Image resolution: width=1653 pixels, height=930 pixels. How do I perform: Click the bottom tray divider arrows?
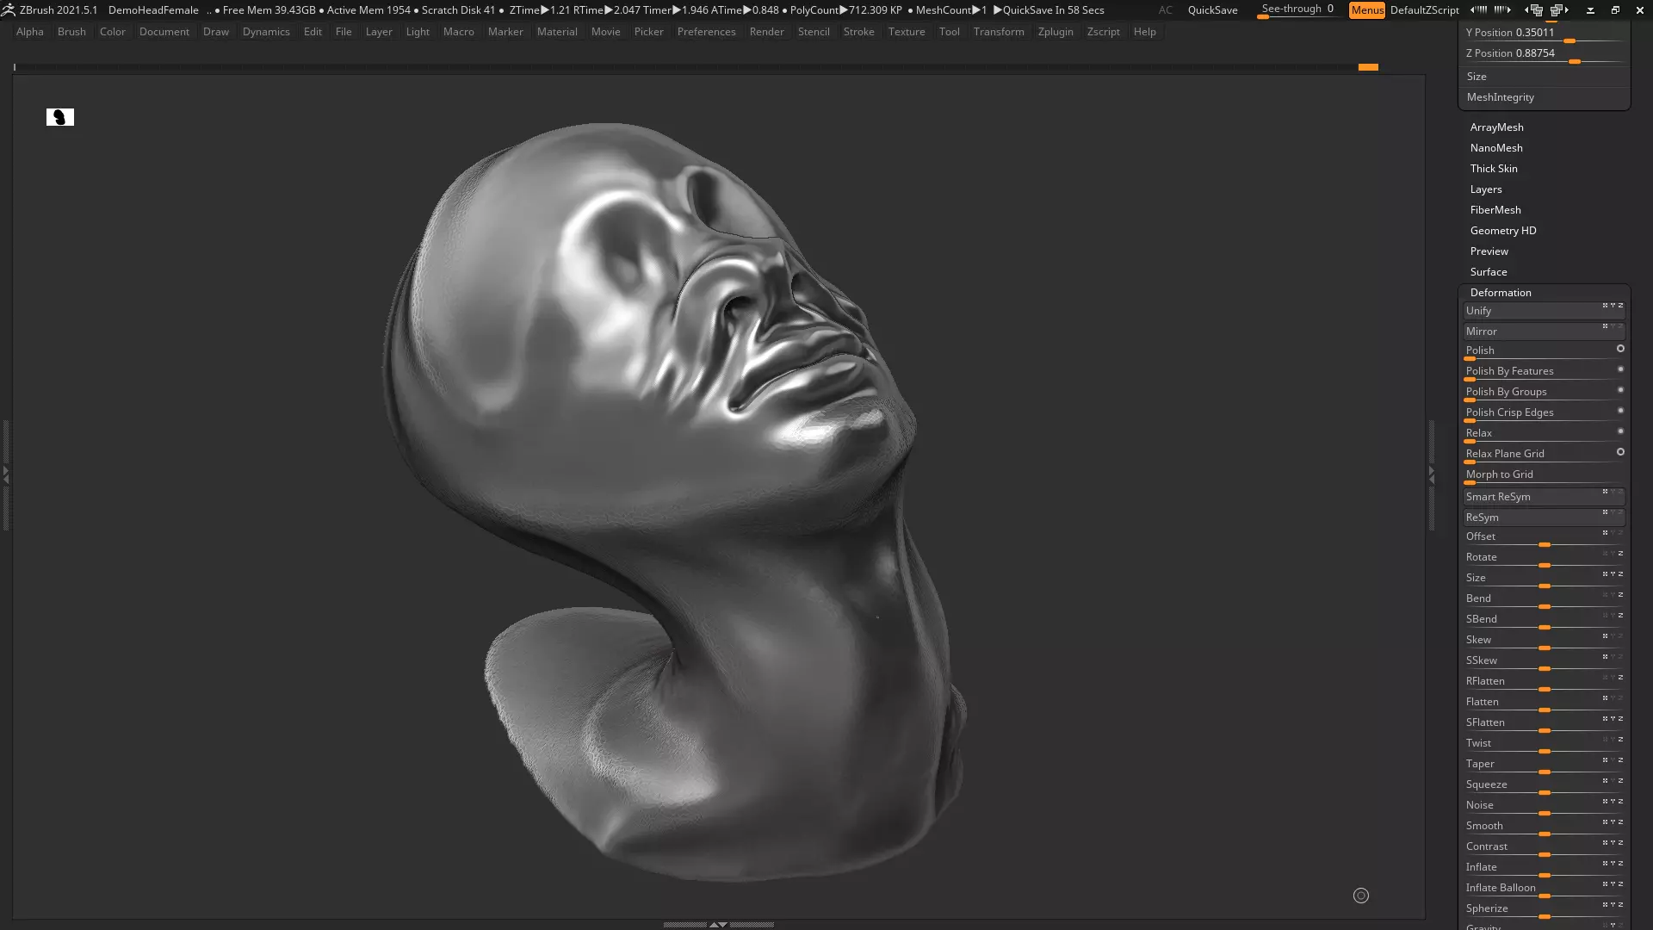click(x=718, y=924)
